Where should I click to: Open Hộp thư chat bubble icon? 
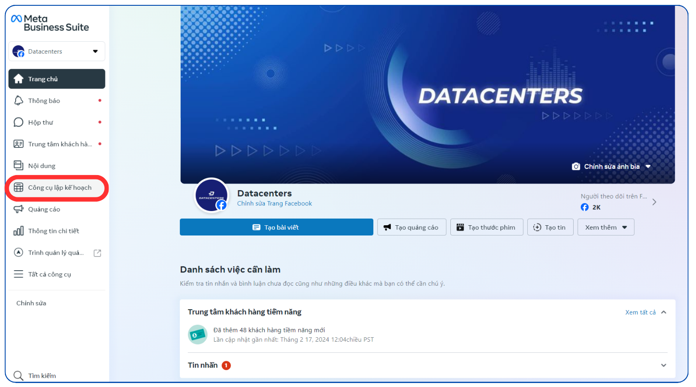(18, 122)
